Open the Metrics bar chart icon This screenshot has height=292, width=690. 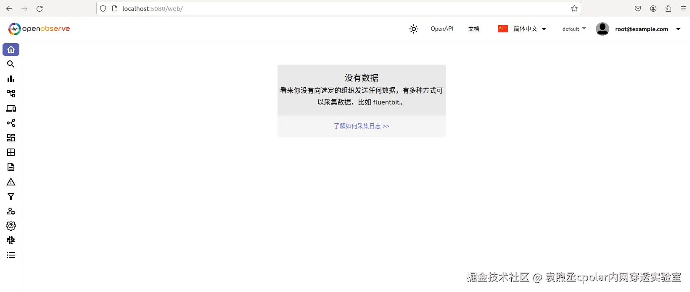pyautogui.click(x=11, y=79)
